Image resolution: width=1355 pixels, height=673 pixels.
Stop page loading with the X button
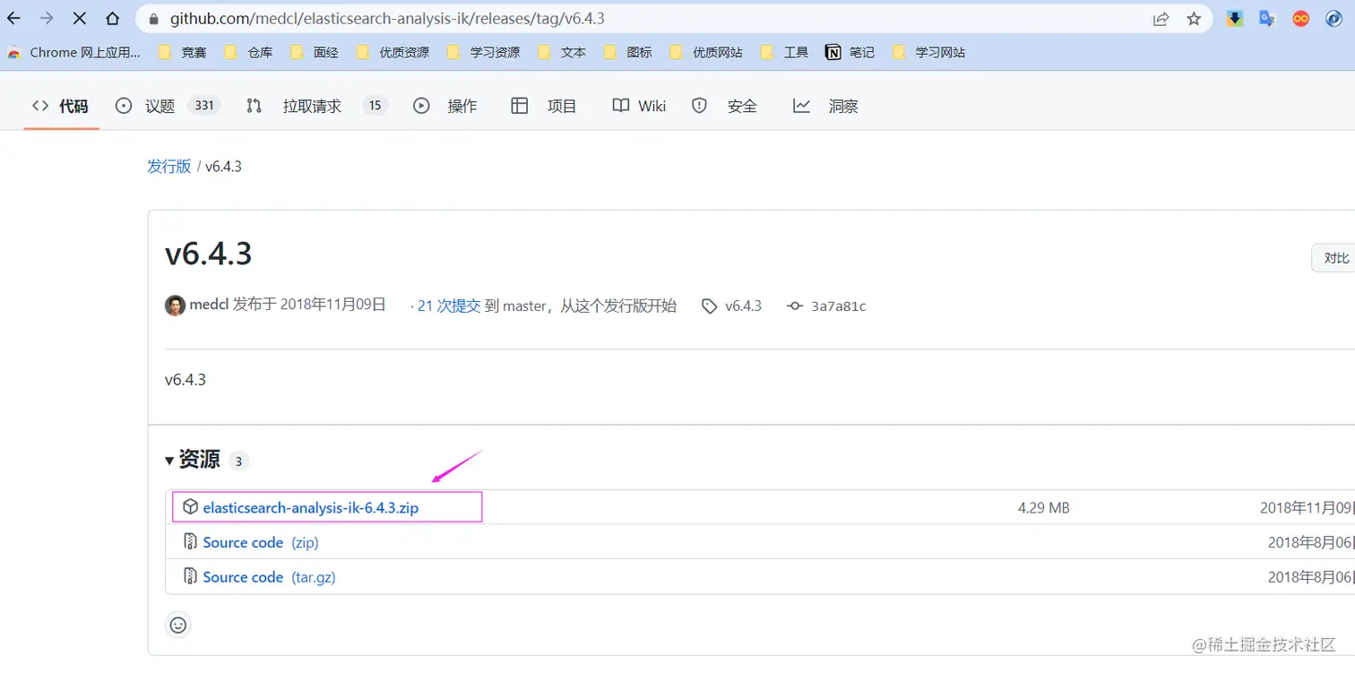79,18
